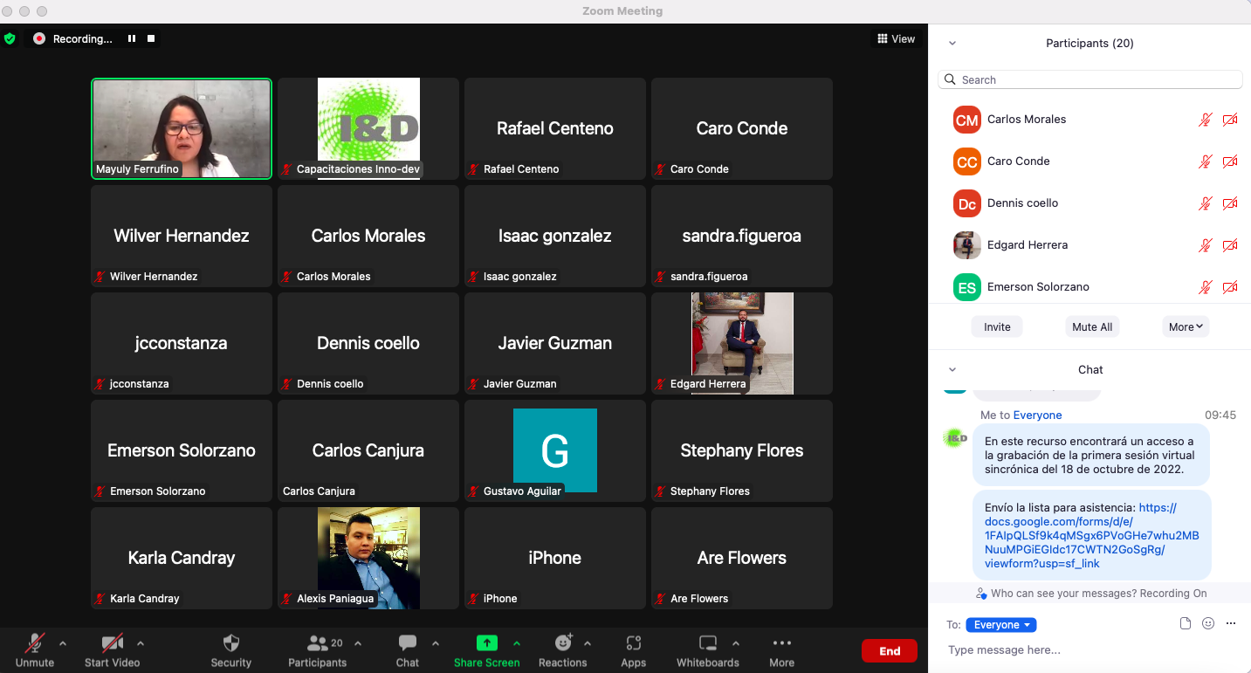Click the file attachment icon in chat

[x=1186, y=623]
